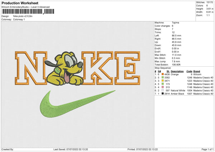Click the 'Created By:' footer label
The width and height of the screenshot is (215, 152).
[x=8, y=149]
